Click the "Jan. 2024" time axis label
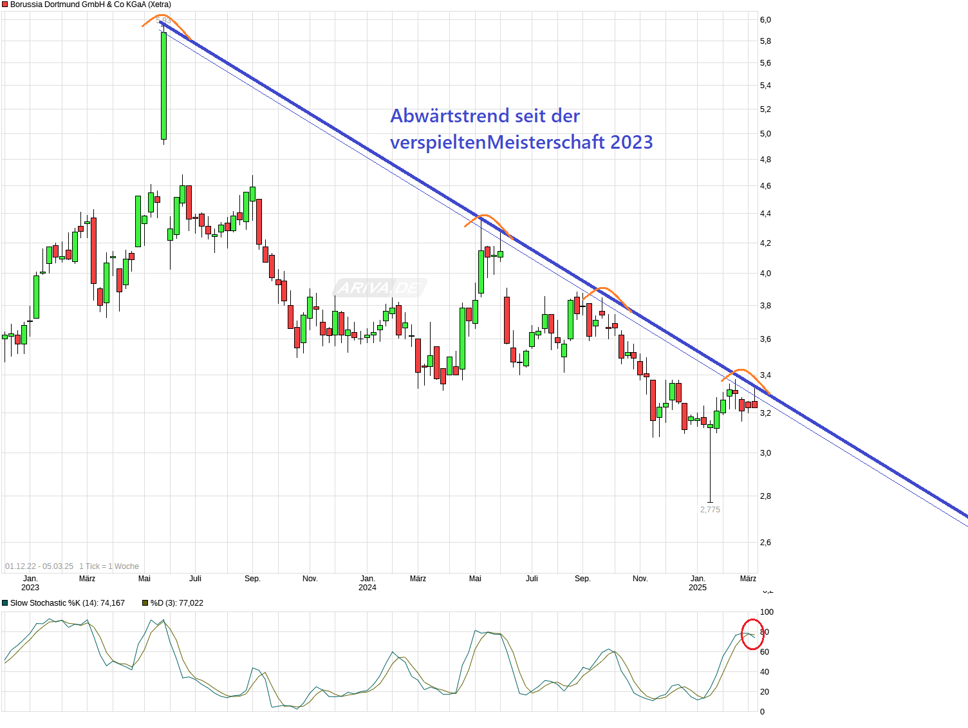Image resolution: width=968 pixels, height=728 pixels. point(368,583)
